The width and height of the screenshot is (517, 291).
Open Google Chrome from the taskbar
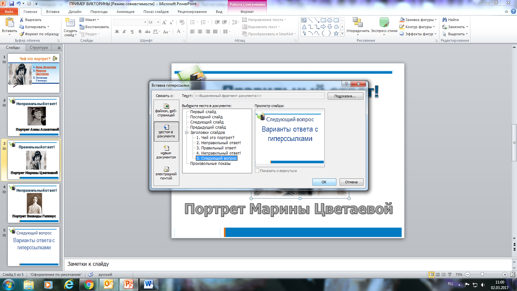[x=89, y=285]
